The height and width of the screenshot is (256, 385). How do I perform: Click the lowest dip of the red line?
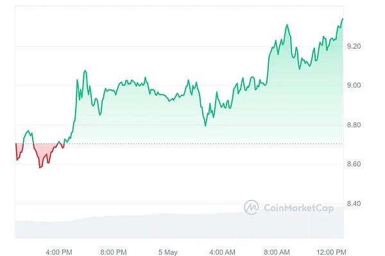coord(40,168)
